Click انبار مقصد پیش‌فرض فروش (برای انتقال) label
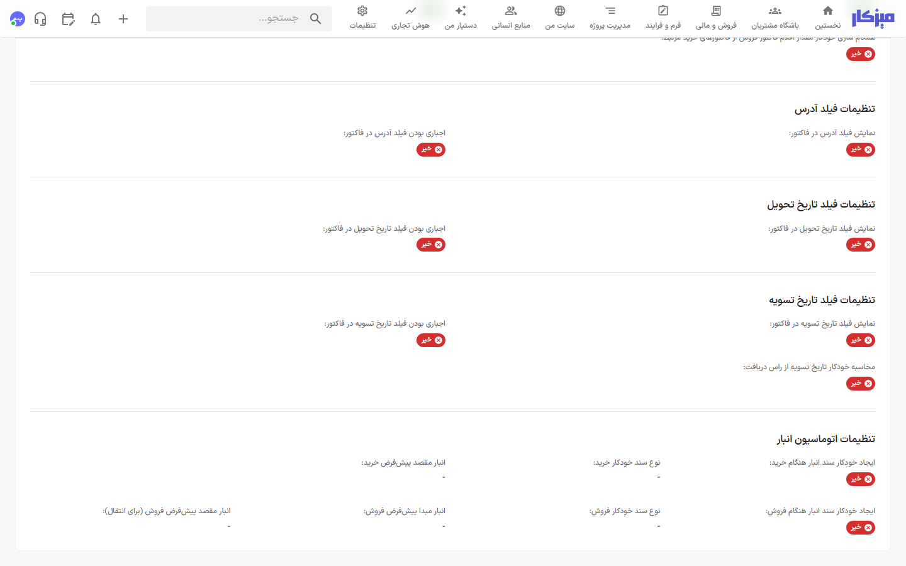Viewport: 906px width, 566px height. (167, 511)
